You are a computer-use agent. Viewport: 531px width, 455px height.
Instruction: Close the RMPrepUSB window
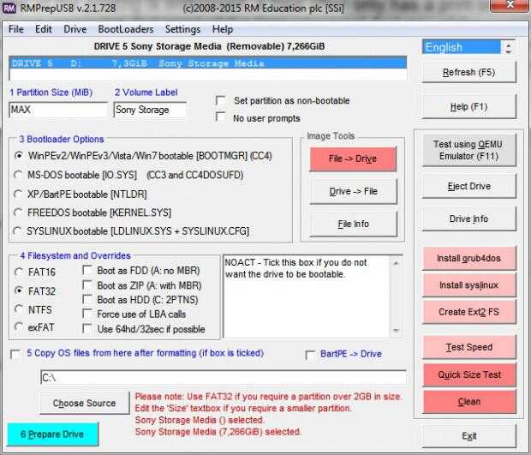coord(510,5)
